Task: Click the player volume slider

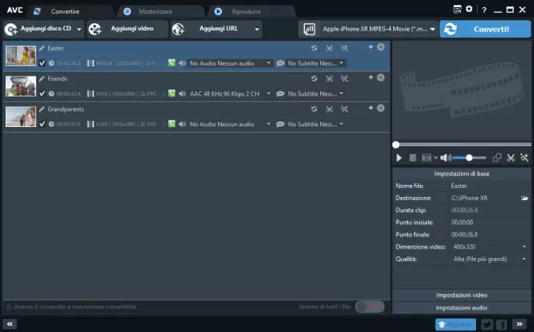Action: [470, 158]
